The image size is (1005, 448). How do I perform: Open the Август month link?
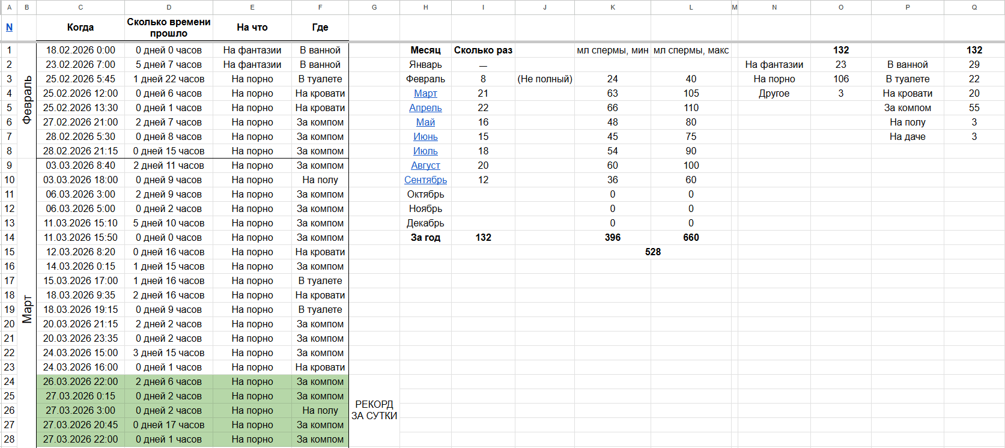(x=425, y=165)
